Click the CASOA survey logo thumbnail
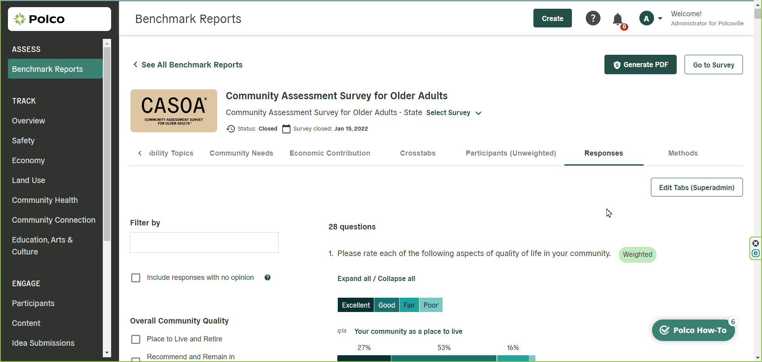The width and height of the screenshot is (762, 362). [x=174, y=111]
